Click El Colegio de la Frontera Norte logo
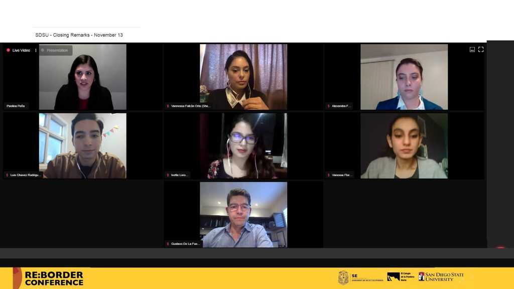514x289 pixels. [401, 277]
